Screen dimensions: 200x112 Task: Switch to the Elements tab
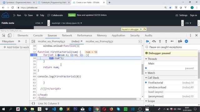pyautogui.click(x=23, y=35)
